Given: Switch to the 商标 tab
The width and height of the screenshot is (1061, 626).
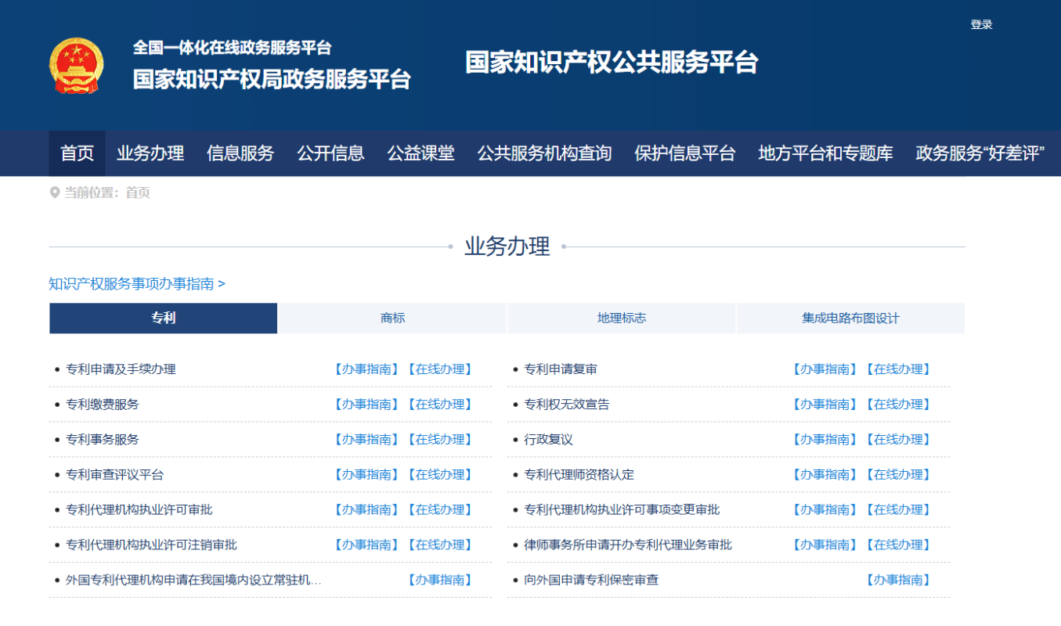Looking at the screenshot, I should pyautogui.click(x=392, y=318).
